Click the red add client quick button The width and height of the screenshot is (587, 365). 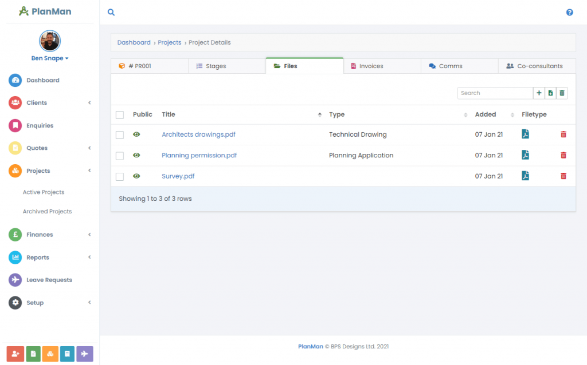15,354
